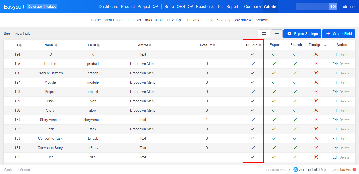Open the QA menu

tap(155, 7)
